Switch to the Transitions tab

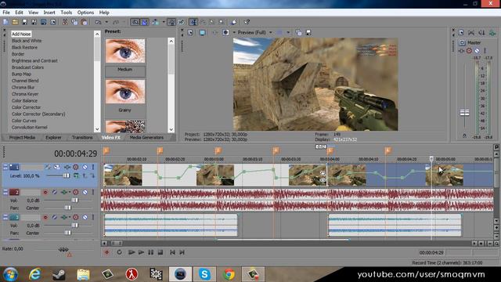click(82, 138)
